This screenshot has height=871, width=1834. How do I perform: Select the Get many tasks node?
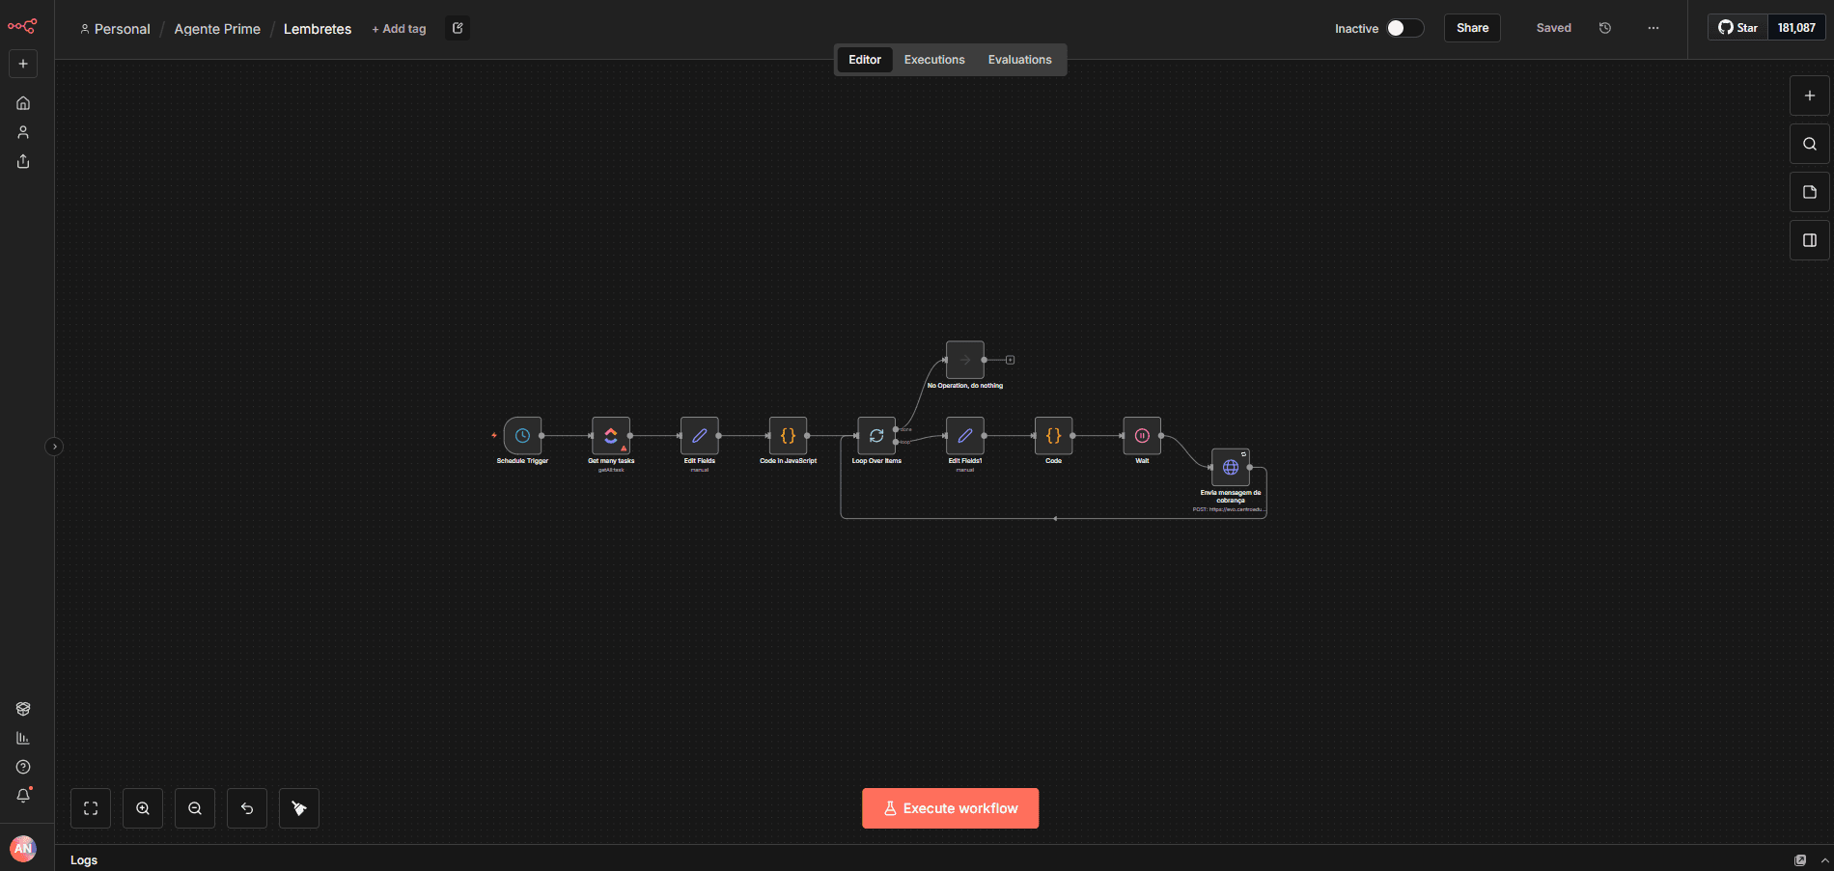[610, 436]
